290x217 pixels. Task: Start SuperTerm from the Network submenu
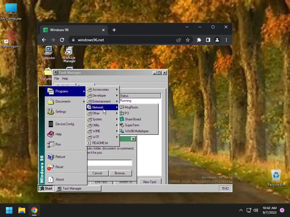[138, 125]
